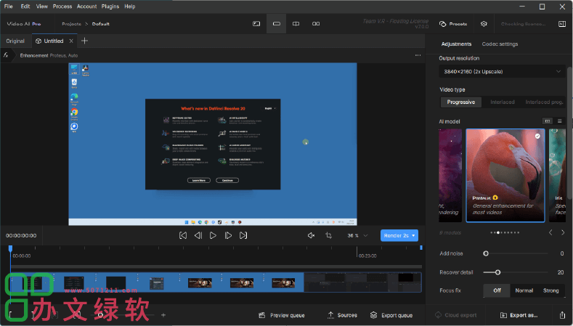Step back one frame
Image resolution: width=573 pixels, height=326 pixels.
[198, 235]
